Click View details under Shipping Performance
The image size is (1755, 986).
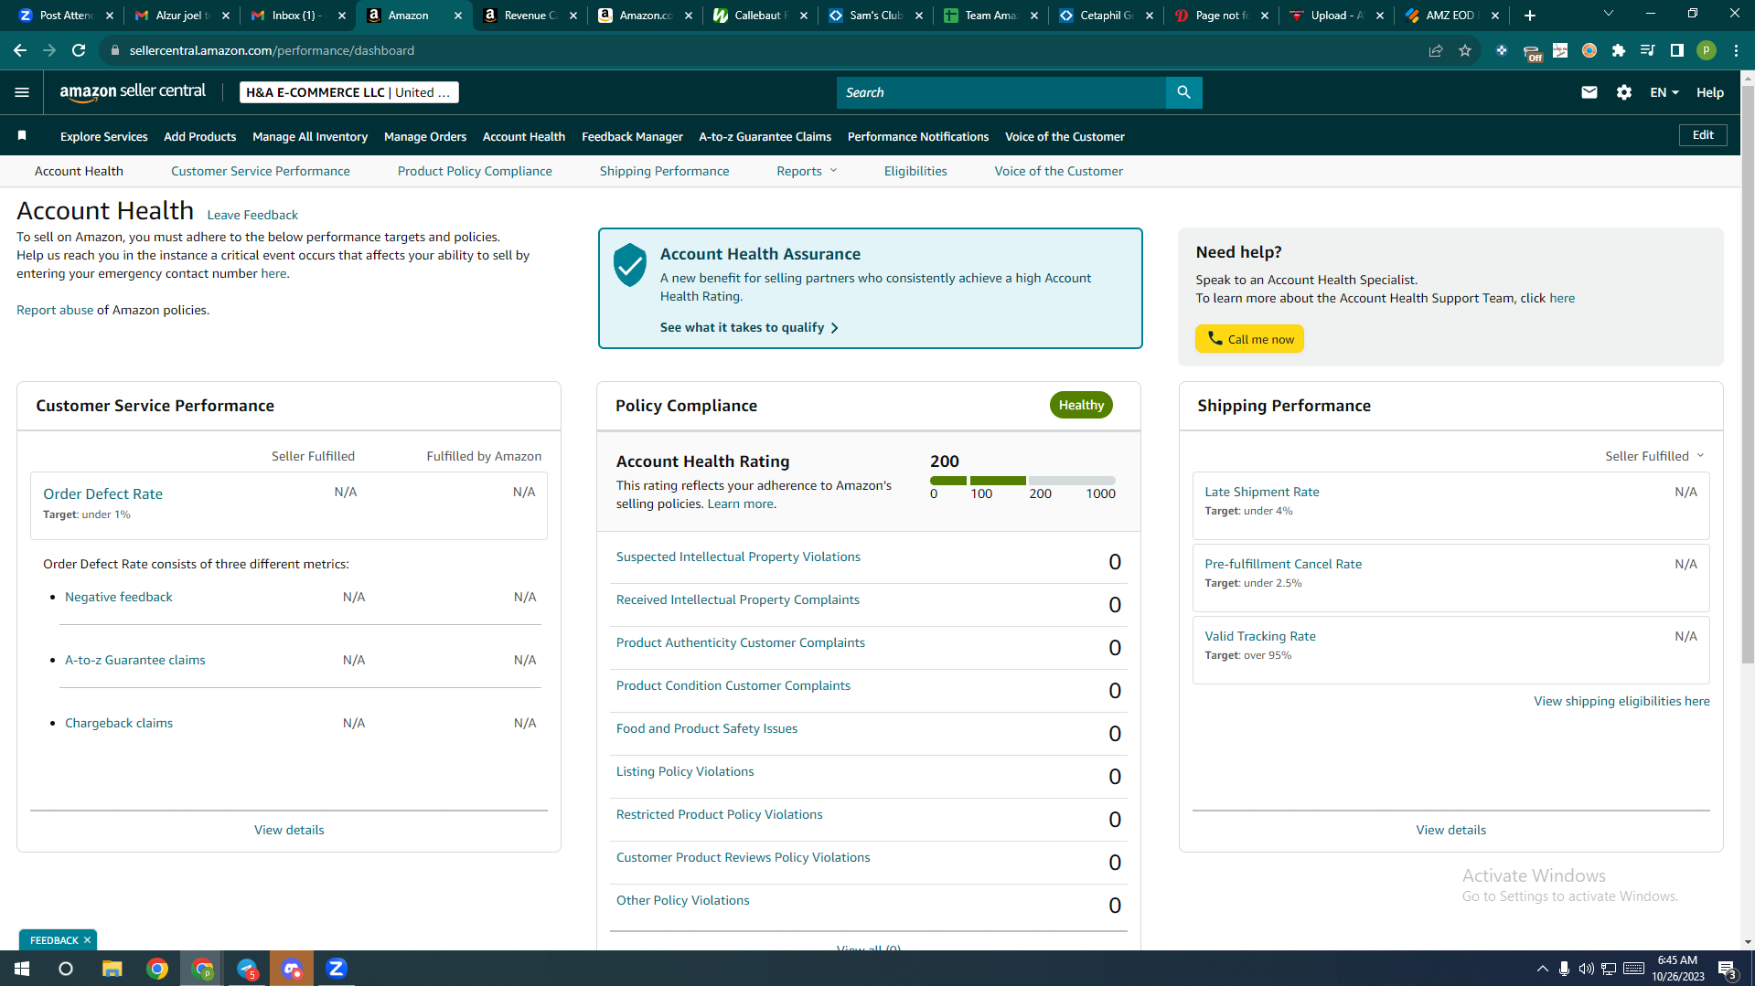pos(1450,830)
